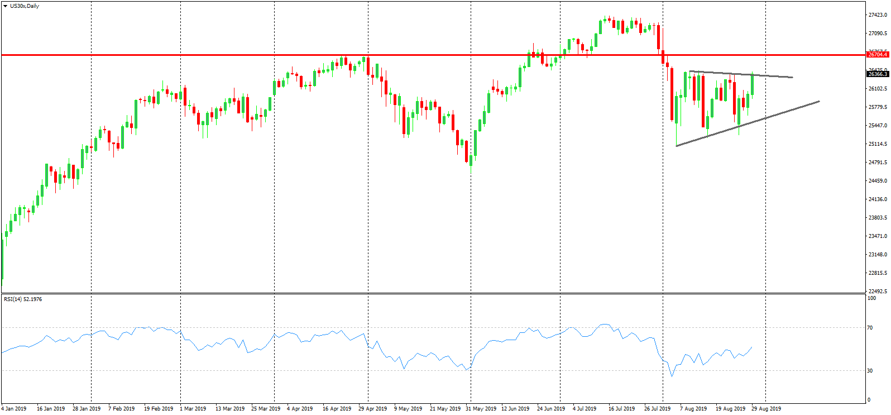The width and height of the screenshot is (891, 415).
Task: Click the 1 Mar 2019 date label
Action: coord(193,409)
